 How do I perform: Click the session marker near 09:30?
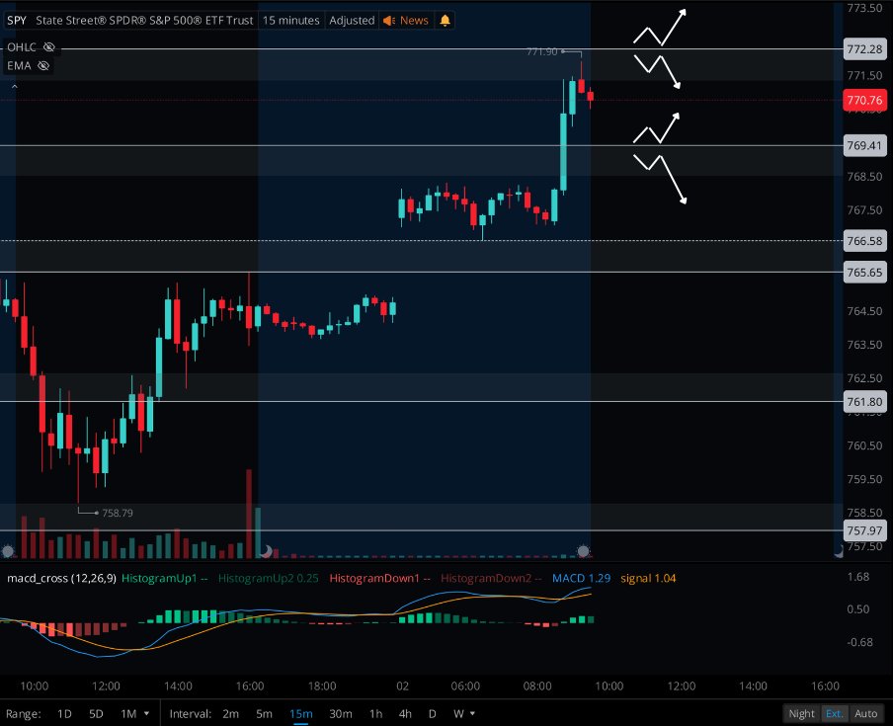click(583, 551)
